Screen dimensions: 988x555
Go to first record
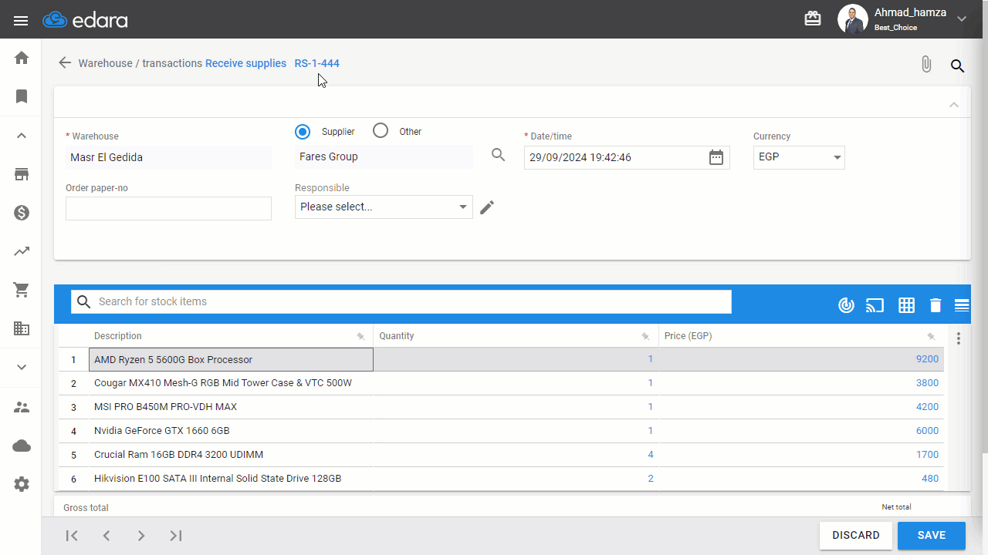pos(72,536)
